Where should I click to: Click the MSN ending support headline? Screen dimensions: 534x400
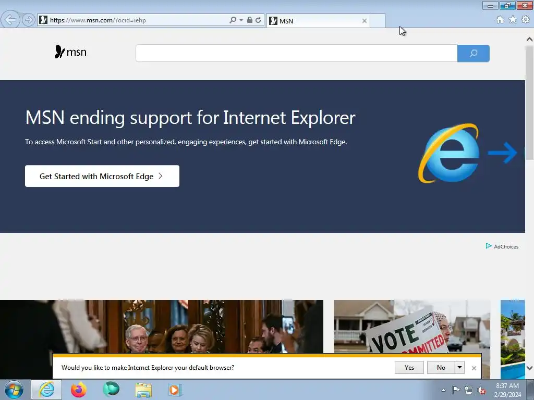tap(190, 118)
